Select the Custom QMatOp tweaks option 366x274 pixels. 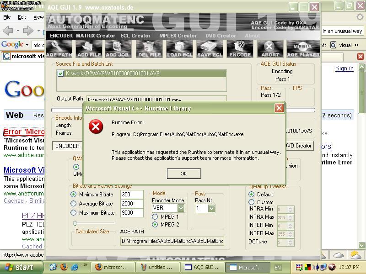pyautogui.click(x=251, y=202)
